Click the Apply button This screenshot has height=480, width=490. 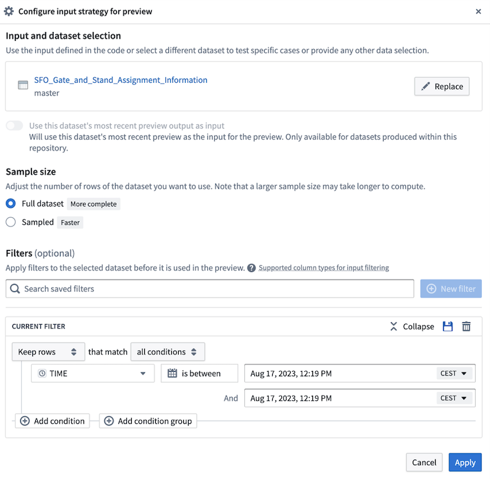(x=465, y=462)
